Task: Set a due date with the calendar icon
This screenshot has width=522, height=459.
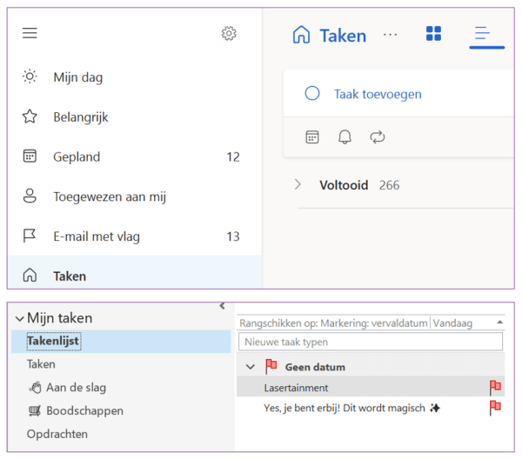Action: click(x=312, y=137)
